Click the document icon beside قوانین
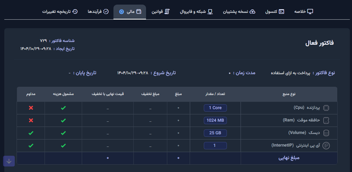This screenshot has height=172, width=352. click(167, 12)
